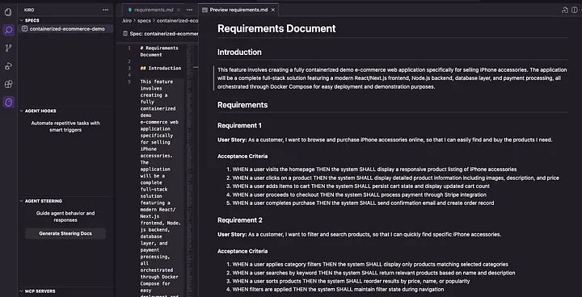Click the 'browse and purchase iPhone accessories' user story
The height and width of the screenshot is (297, 582).
385,140
